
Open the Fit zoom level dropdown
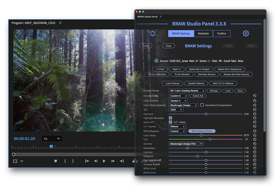pyautogui.click(x=52, y=139)
